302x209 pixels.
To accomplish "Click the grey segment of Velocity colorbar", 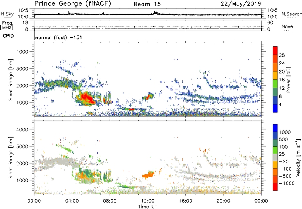I will 275,157.
